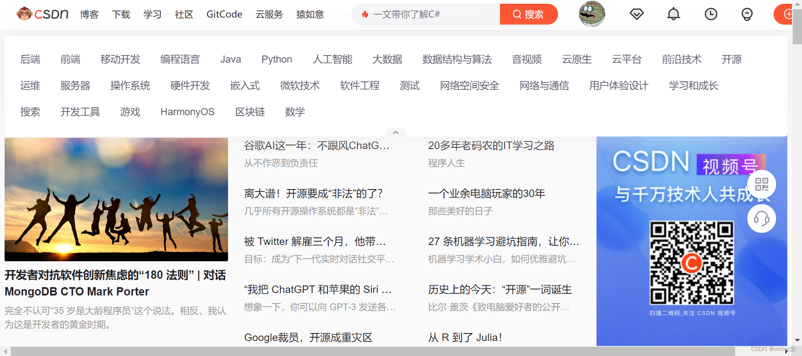The image size is (802, 356).
Task: Open the history clock icon
Action: coord(711,14)
